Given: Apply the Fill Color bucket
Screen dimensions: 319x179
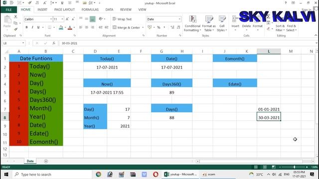Looking at the screenshot, I should click(61, 27).
